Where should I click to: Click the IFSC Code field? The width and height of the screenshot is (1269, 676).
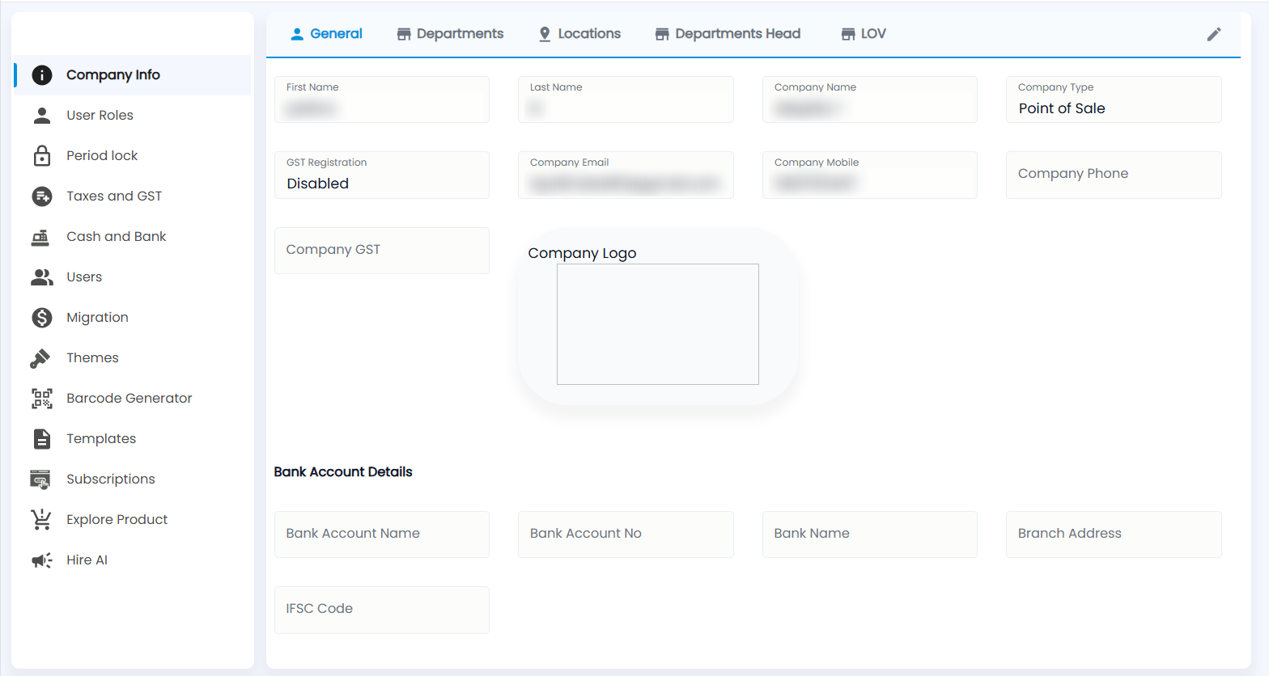click(x=382, y=610)
